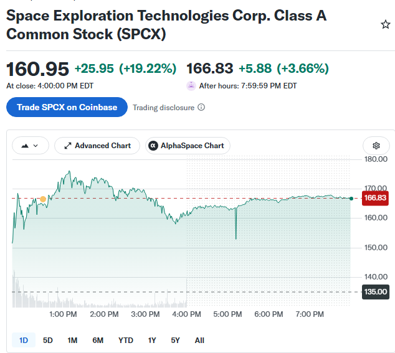Click the AlphaSpace logo icon
395x353 pixels.
tap(153, 146)
